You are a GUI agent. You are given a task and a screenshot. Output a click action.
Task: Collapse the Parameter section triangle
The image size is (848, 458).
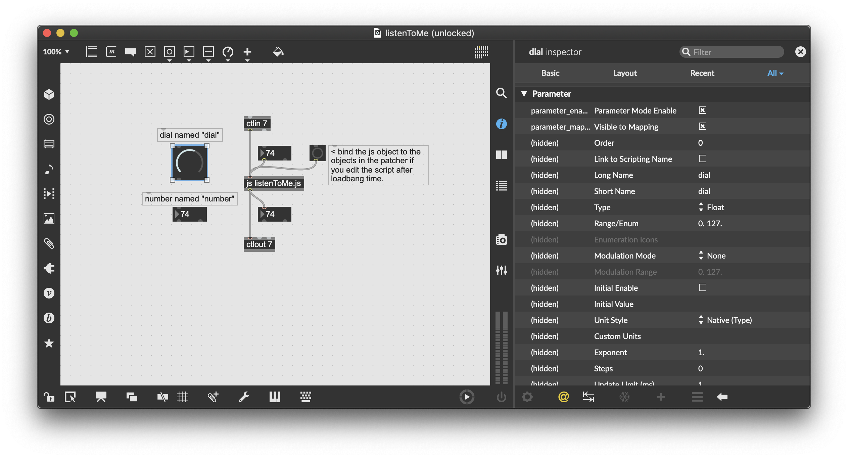click(524, 94)
